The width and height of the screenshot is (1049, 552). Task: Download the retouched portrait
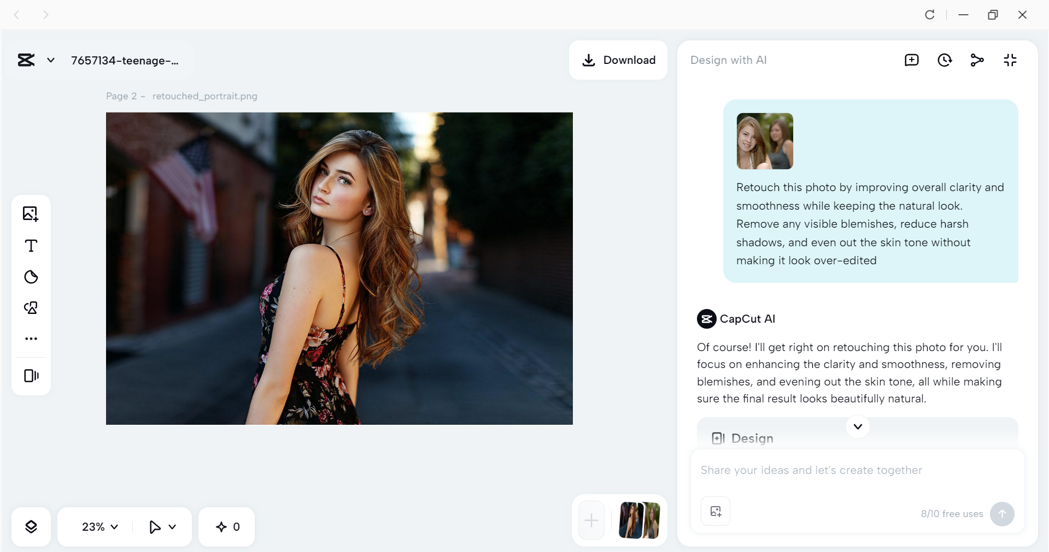(618, 60)
